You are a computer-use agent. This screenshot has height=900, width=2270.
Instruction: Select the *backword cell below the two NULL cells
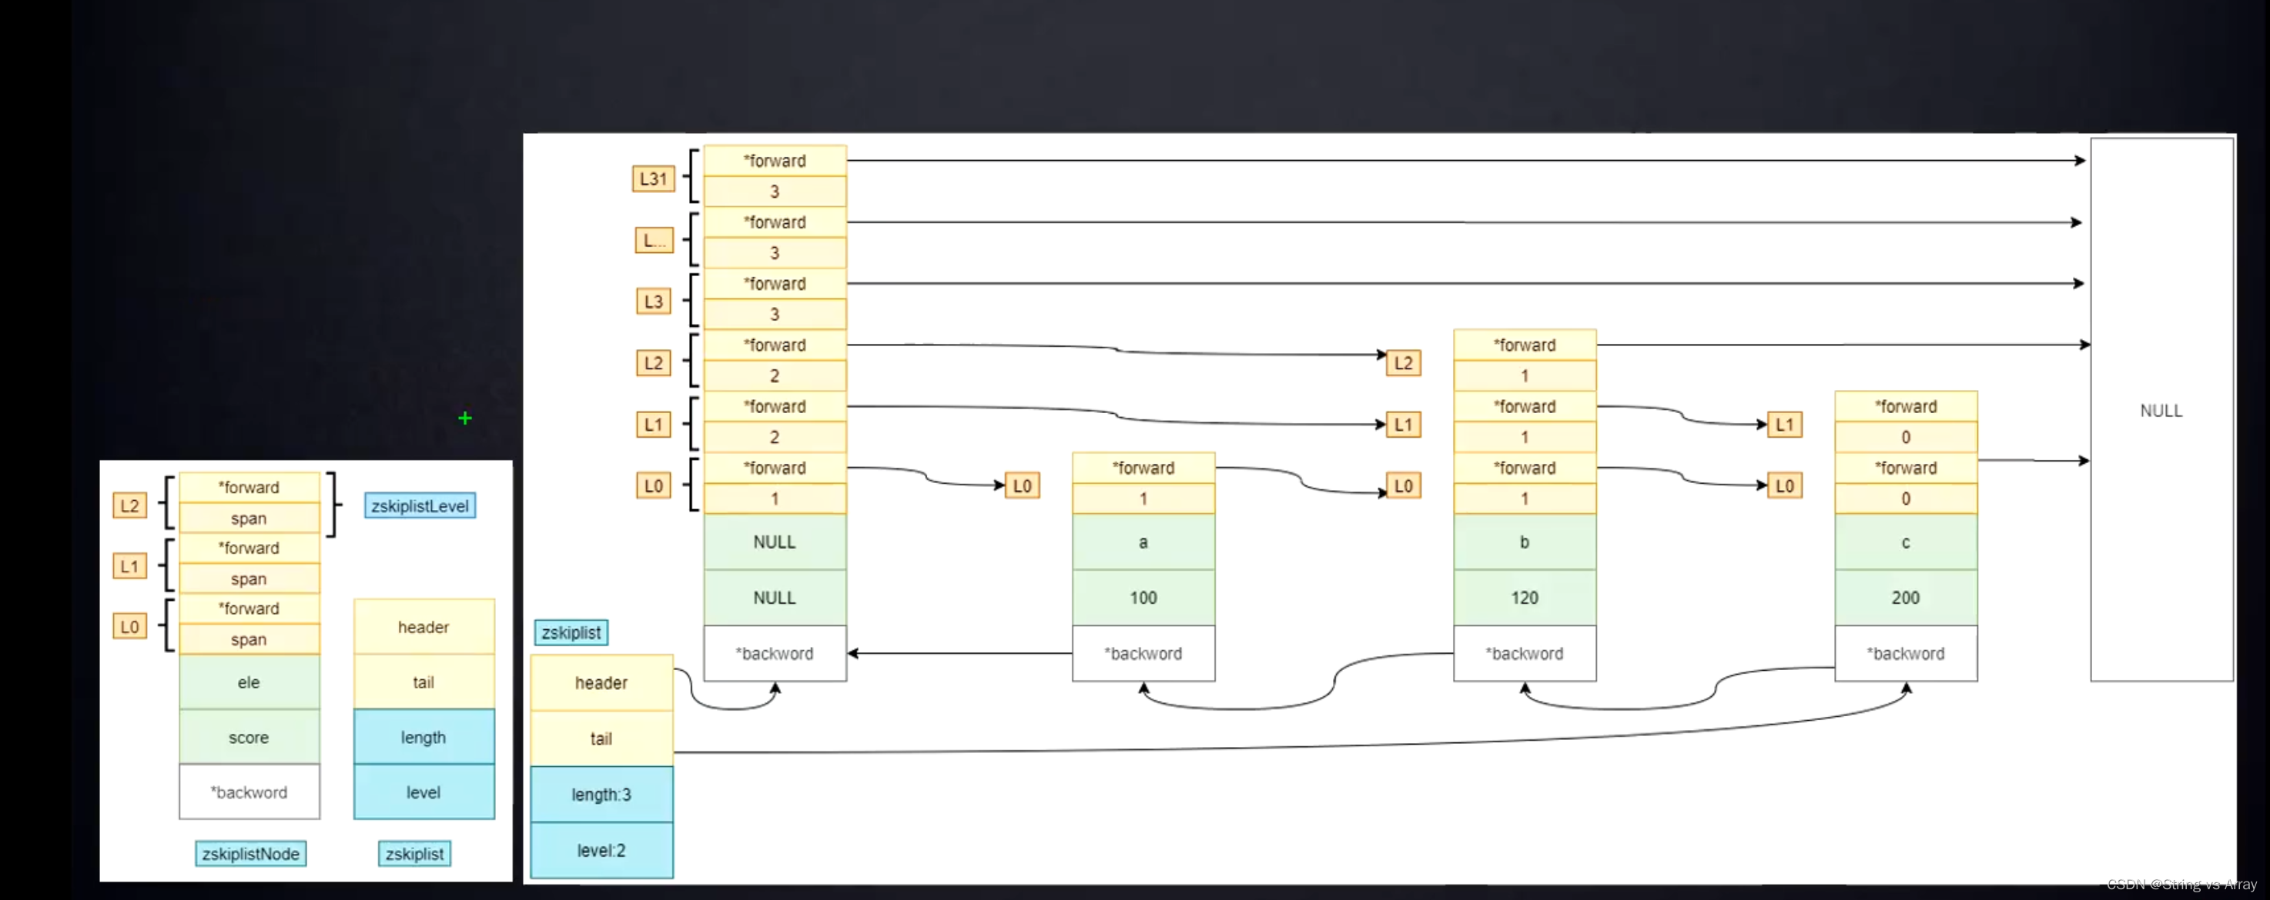tap(775, 653)
